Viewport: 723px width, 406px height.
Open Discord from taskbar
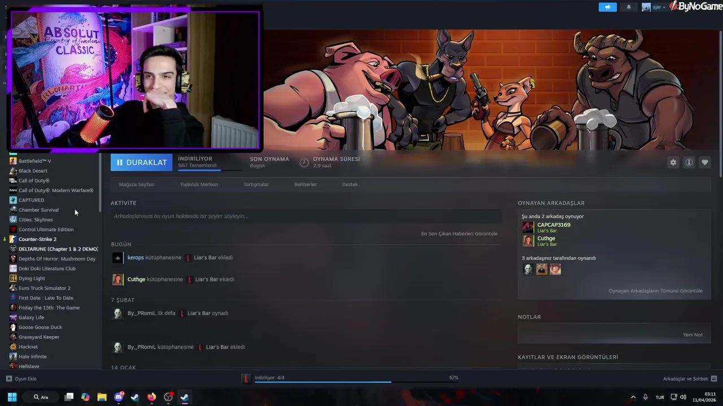point(119,397)
